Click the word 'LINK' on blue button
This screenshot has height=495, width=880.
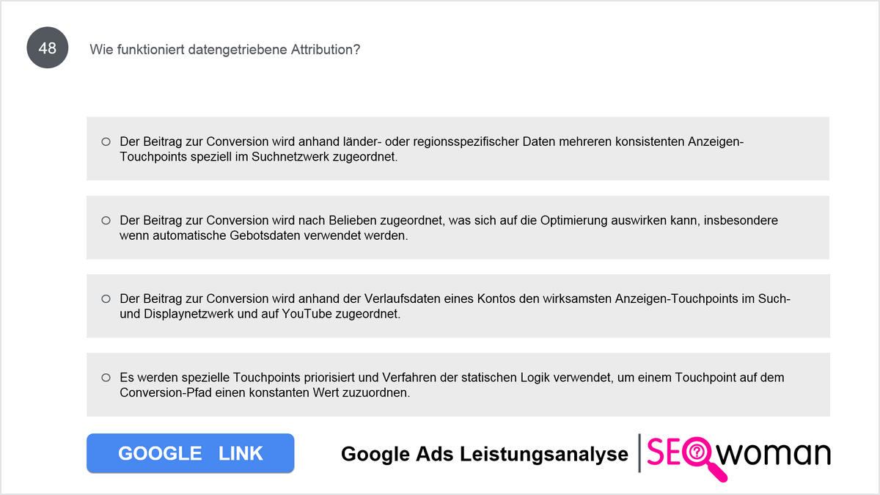coord(241,453)
